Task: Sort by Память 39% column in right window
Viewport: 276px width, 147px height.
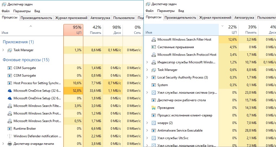Action: click(x=248, y=30)
